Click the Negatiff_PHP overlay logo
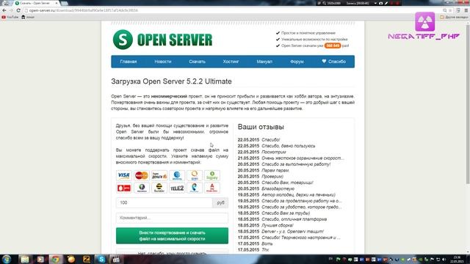The width and height of the screenshot is (470, 264). (424, 26)
